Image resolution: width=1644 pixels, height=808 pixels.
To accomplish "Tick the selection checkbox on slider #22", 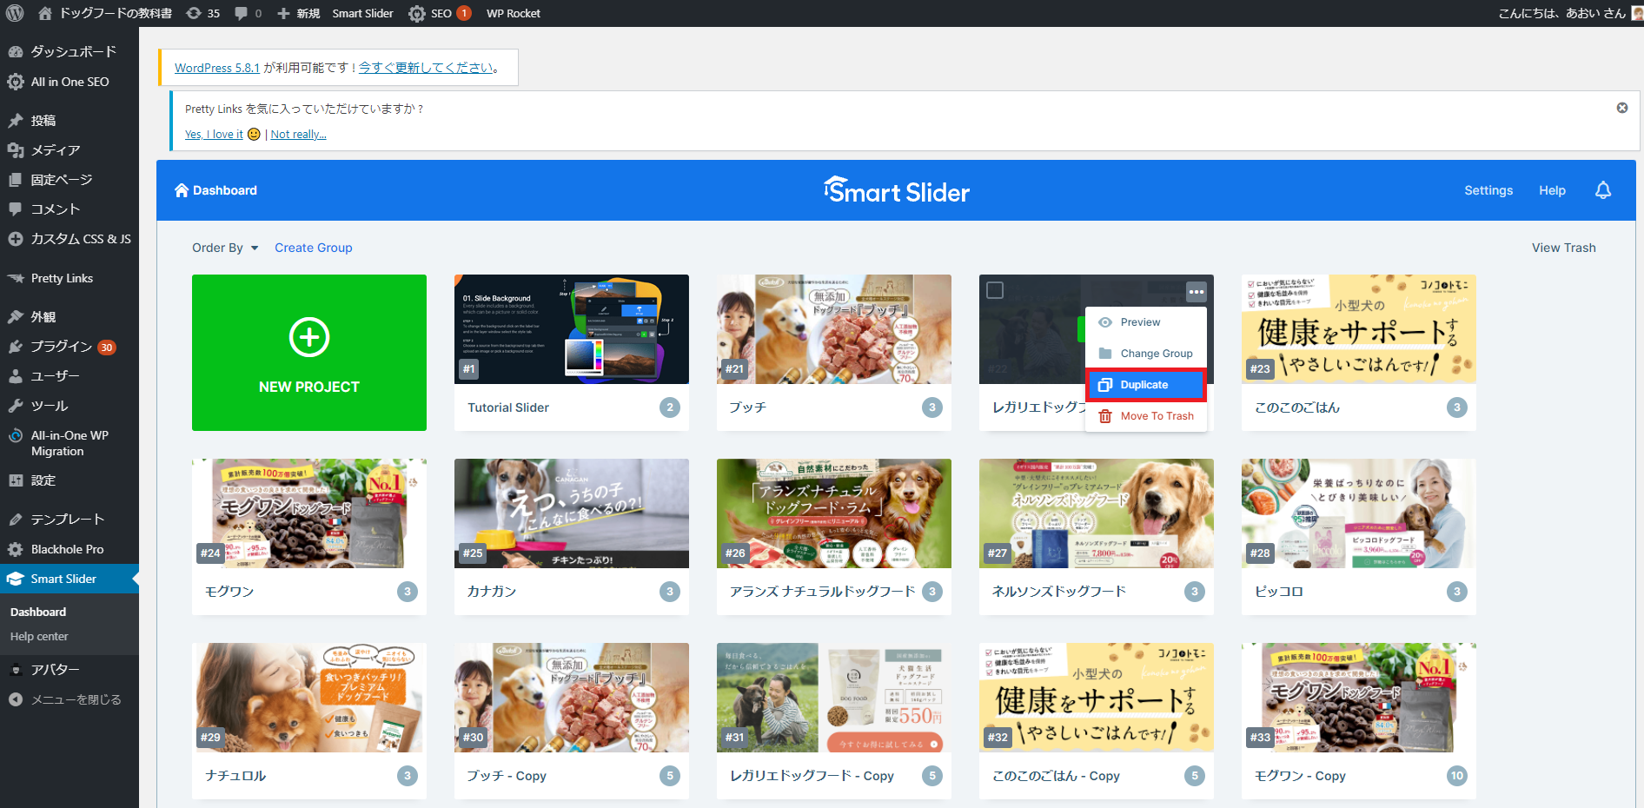I will [x=995, y=291].
